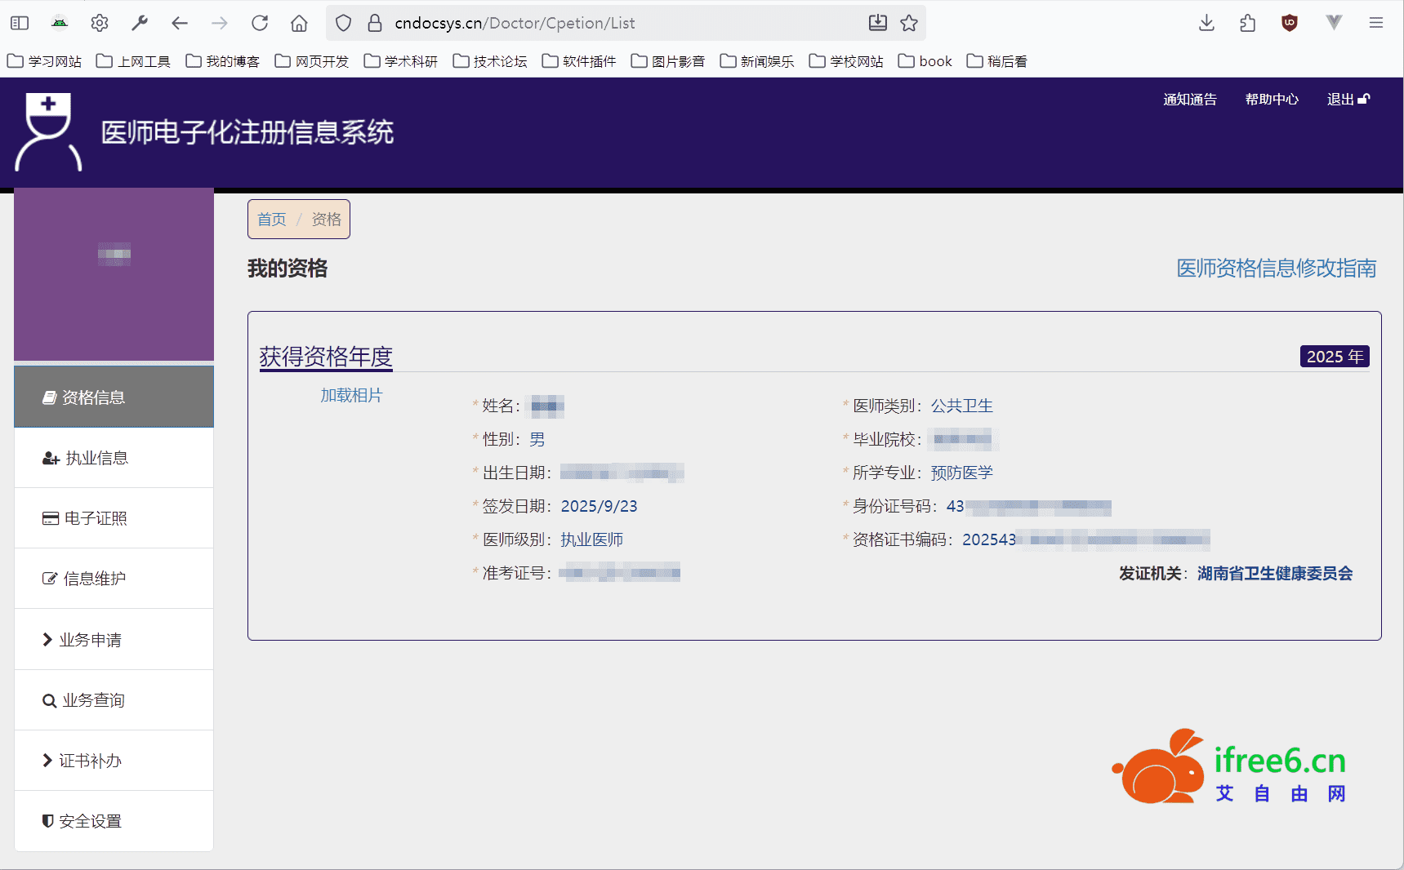Click the browser home icon
Screen dimensions: 1404x870
point(299,23)
